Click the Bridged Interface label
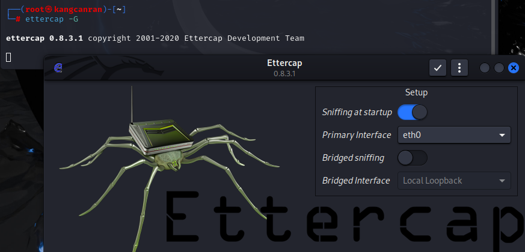The image size is (525, 252). (356, 181)
